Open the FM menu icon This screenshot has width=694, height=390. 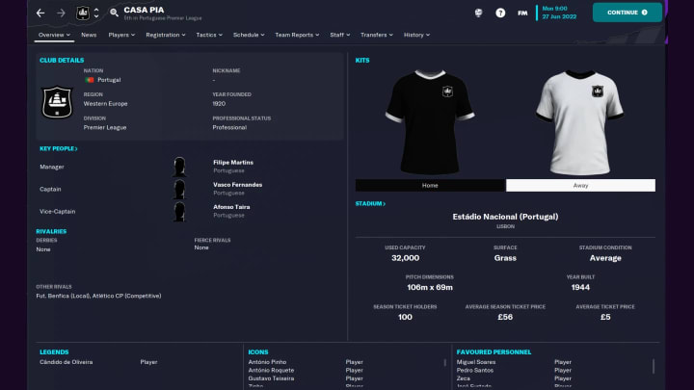point(522,13)
